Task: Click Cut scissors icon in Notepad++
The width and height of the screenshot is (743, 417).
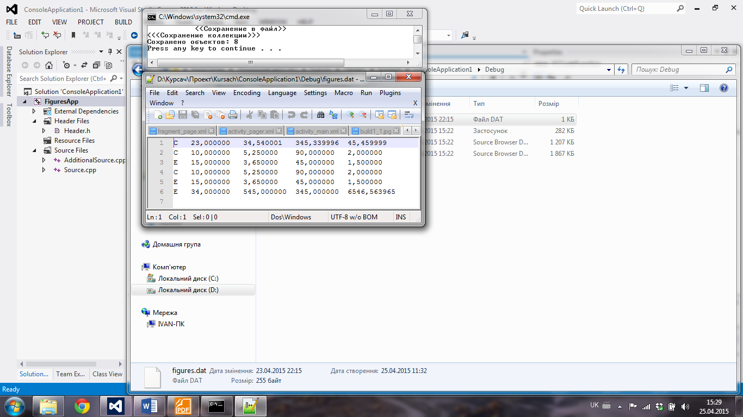Action: click(x=250, y=115)
